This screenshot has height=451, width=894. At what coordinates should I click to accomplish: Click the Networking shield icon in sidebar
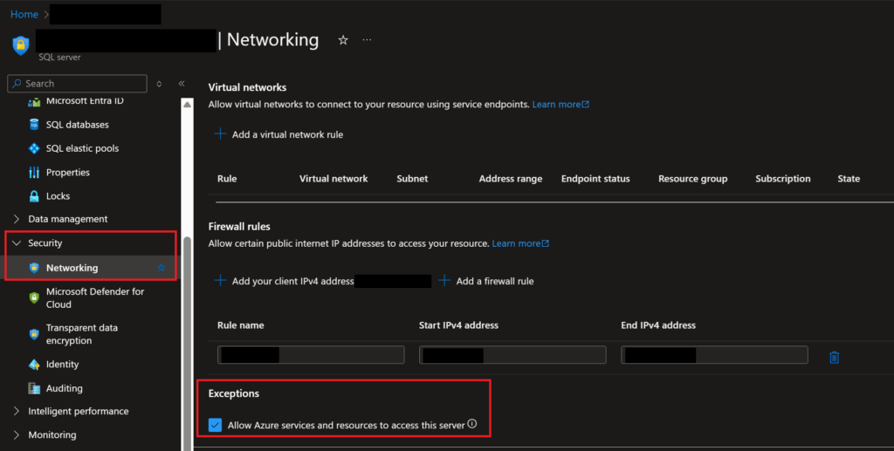pos(34,268)
